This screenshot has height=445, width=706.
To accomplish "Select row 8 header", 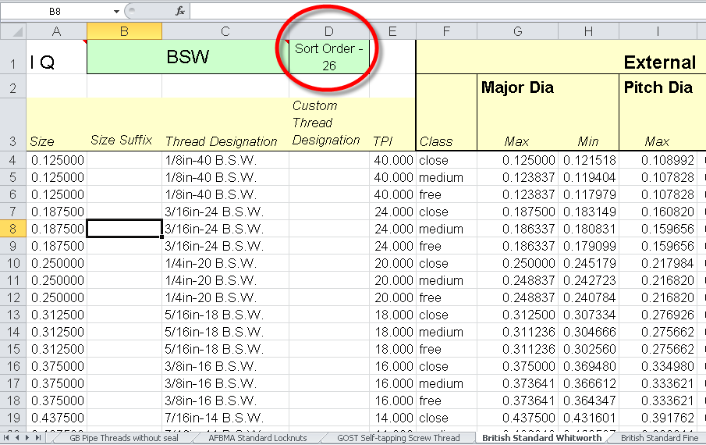I will [13, 229].
